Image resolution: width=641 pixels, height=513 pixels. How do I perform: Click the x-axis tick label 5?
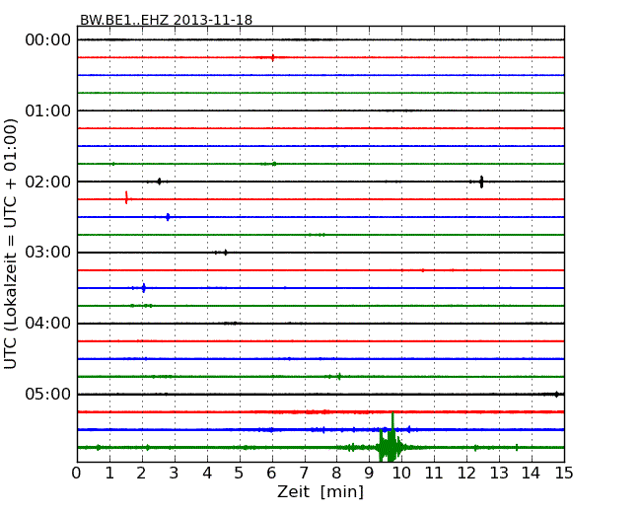(x=240, y=474)
